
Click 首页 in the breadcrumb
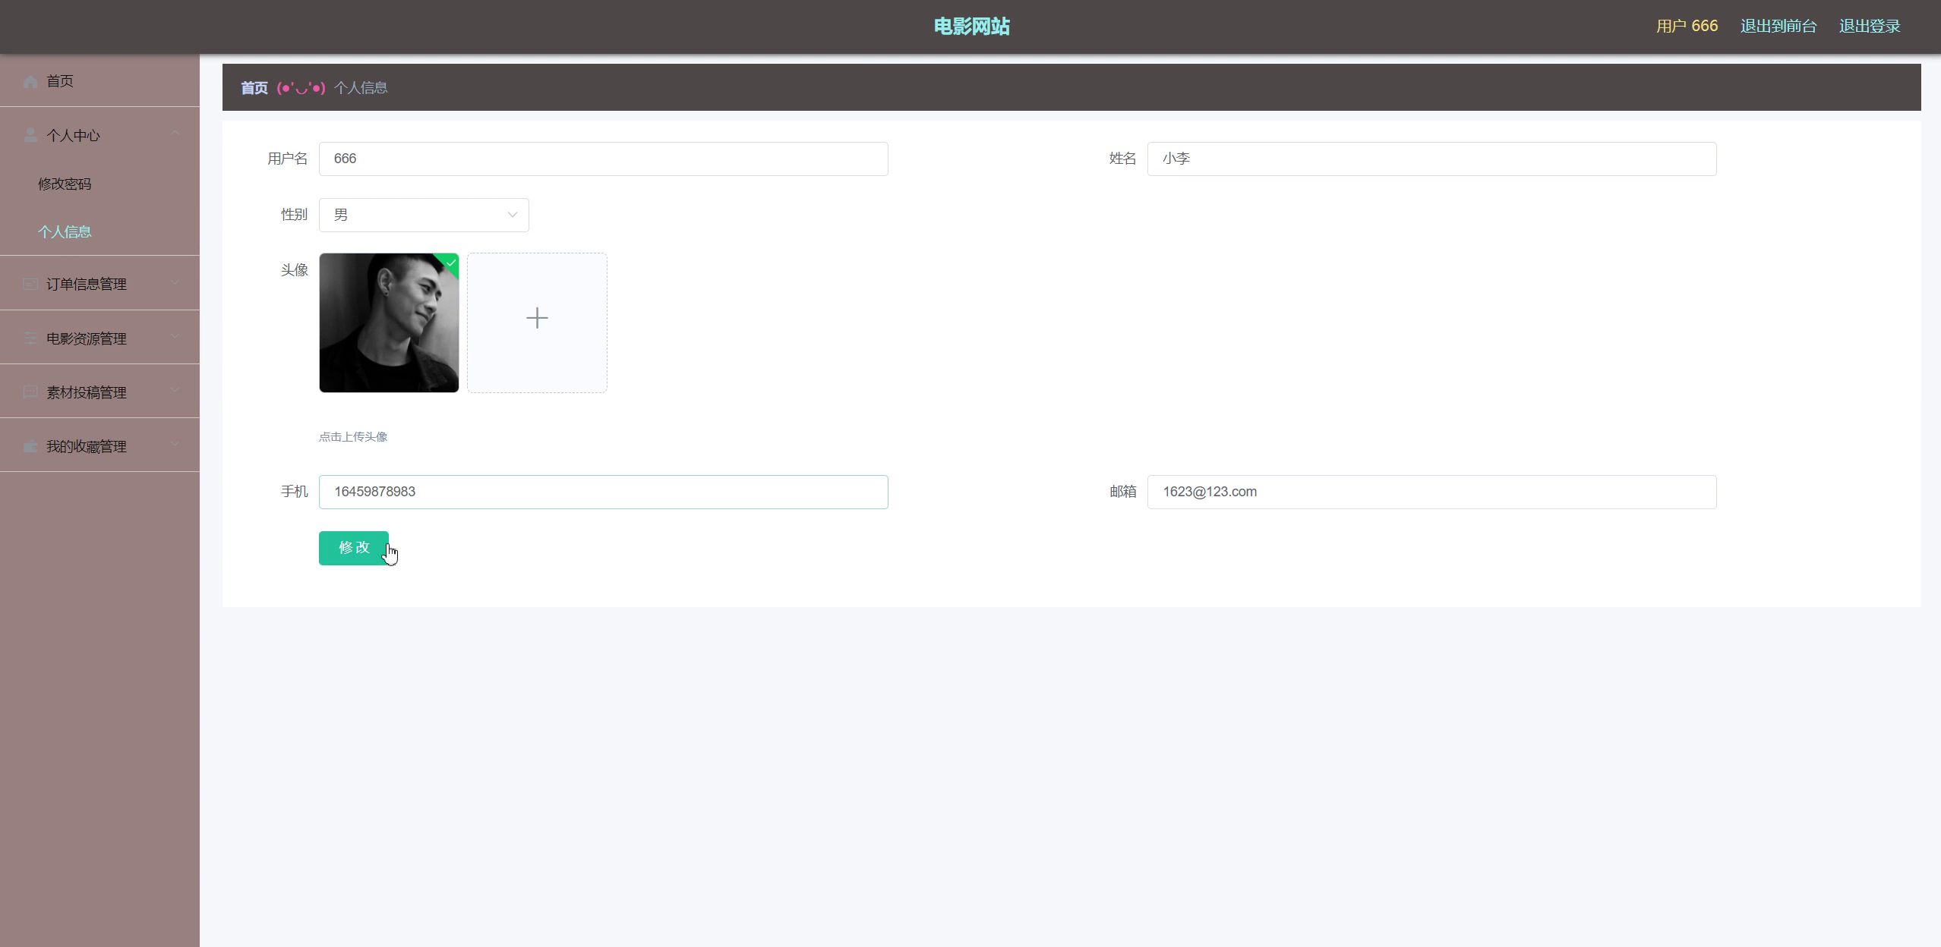[x=254, y=88]
